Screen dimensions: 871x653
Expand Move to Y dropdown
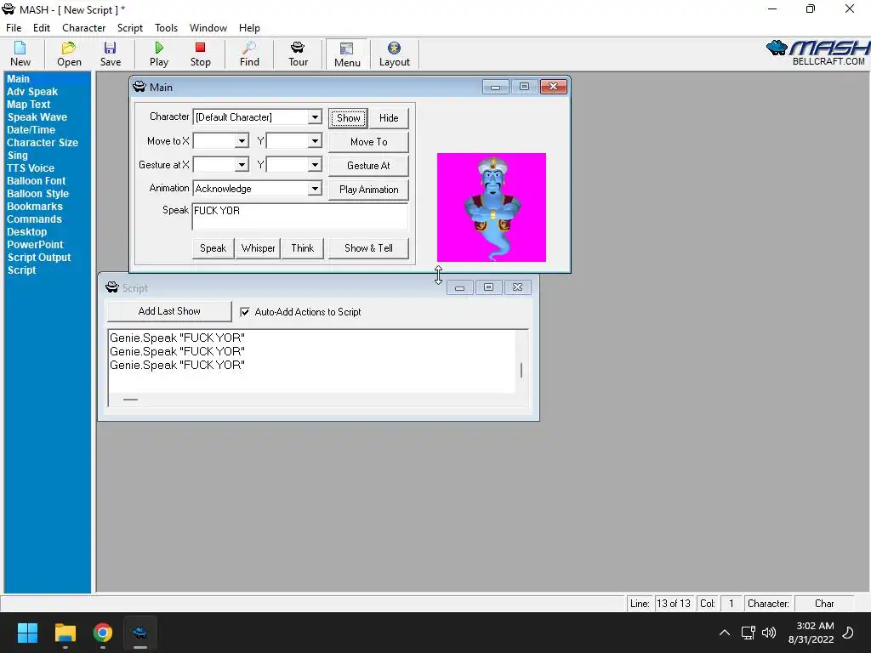(x=315, y=141)
